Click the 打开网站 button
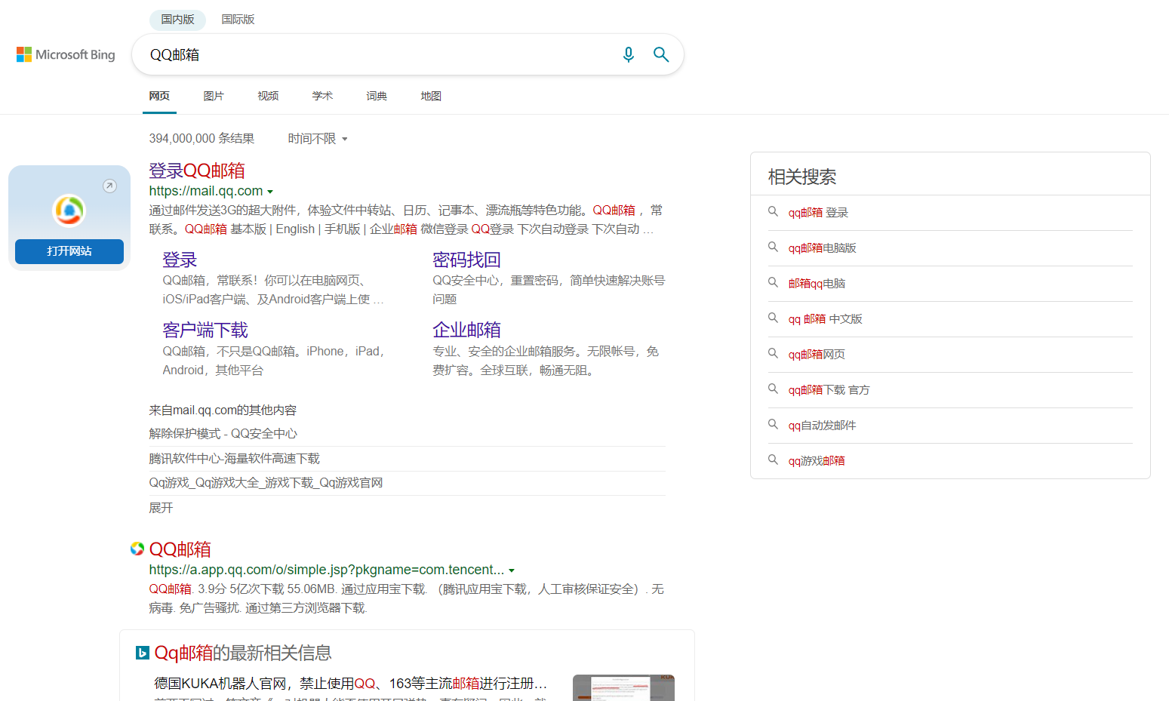This screenshot has height=701, width=1169. (69, 251)
